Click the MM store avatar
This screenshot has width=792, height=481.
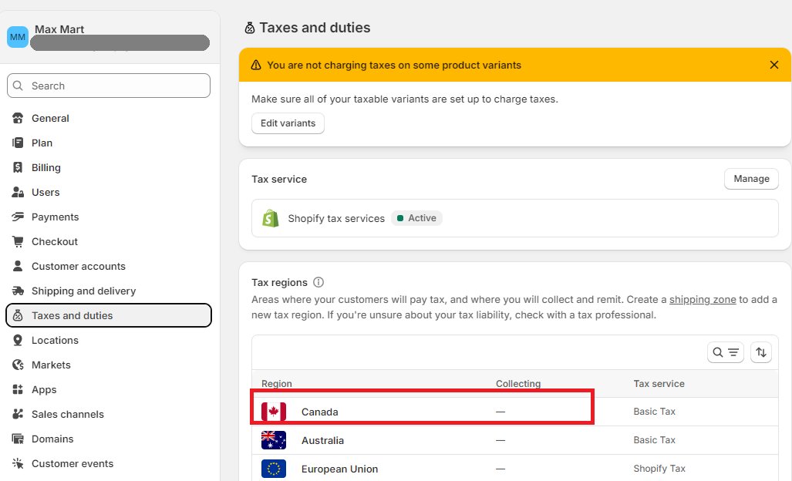tap(18, 37)
